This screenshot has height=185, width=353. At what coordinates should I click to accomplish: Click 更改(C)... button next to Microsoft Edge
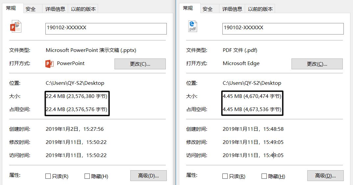[x=317, y=64]
